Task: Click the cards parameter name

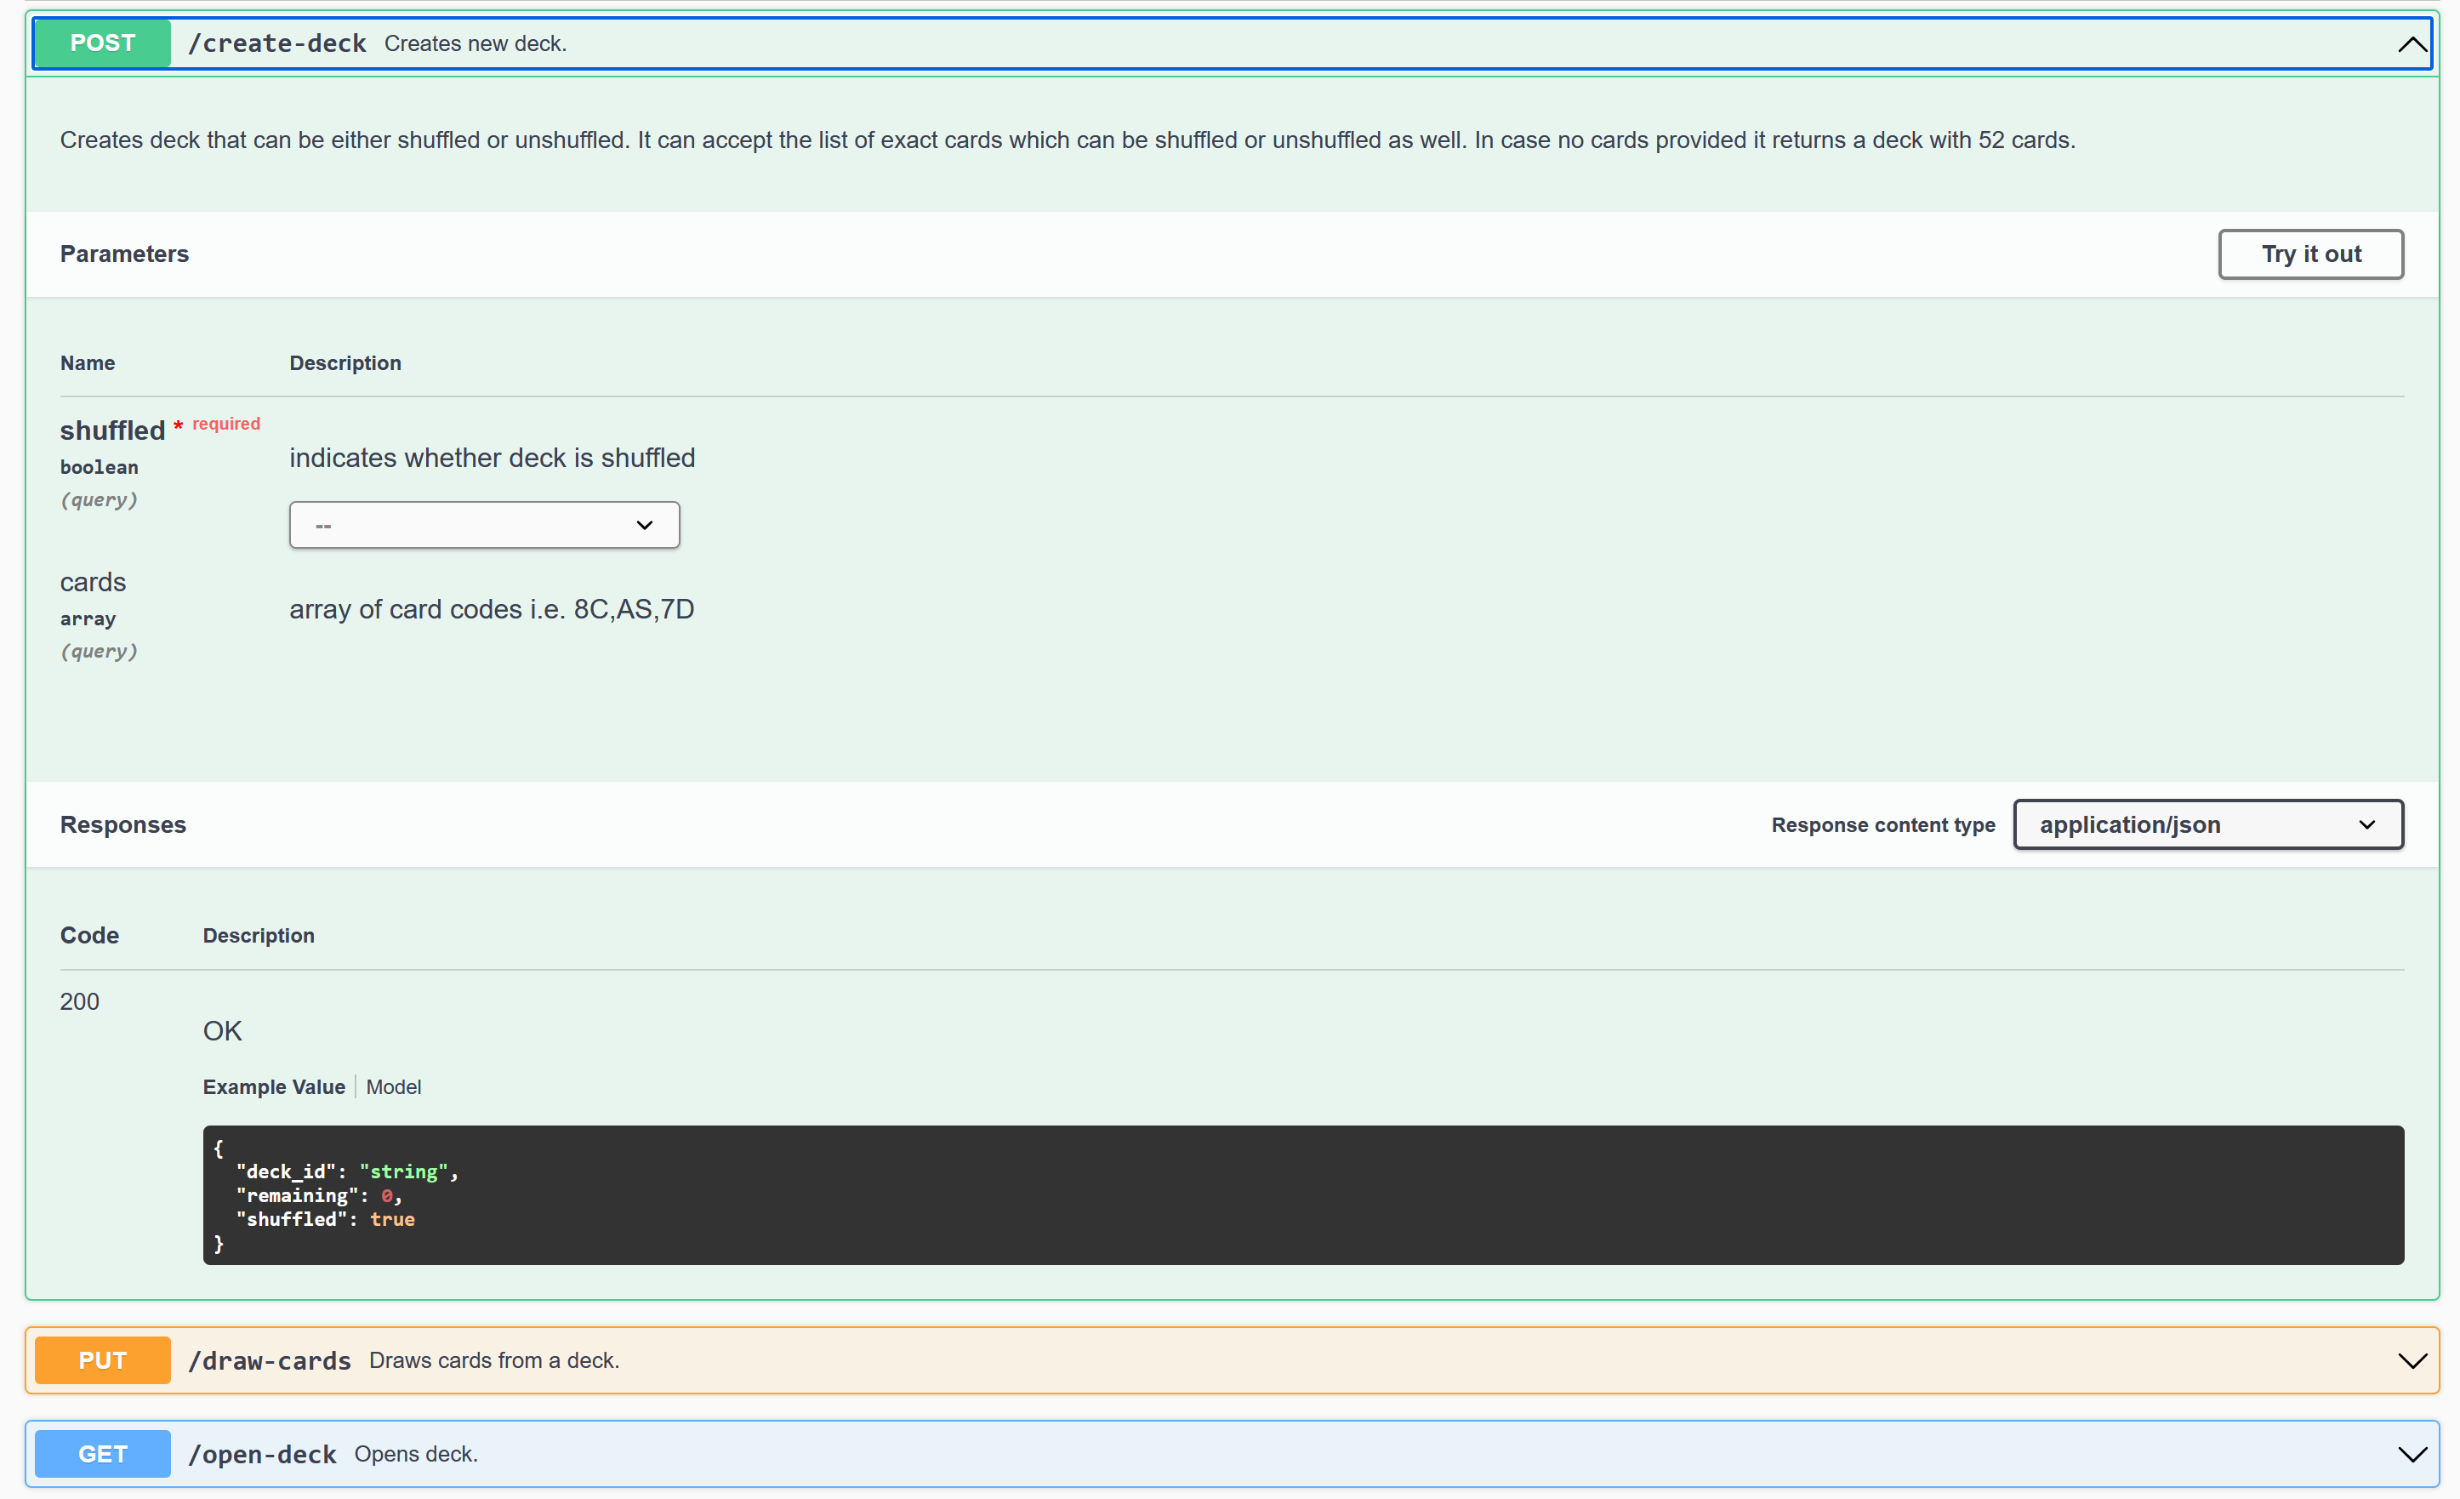Action: point(93,582)
